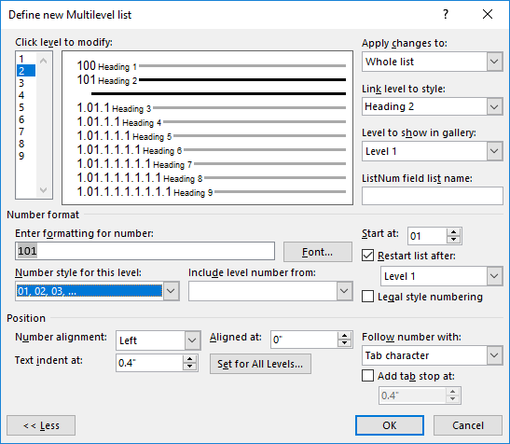This screenshot has height=444, width=510.
Task: Click the ListNum field list name input
Action: coord(433,196)
